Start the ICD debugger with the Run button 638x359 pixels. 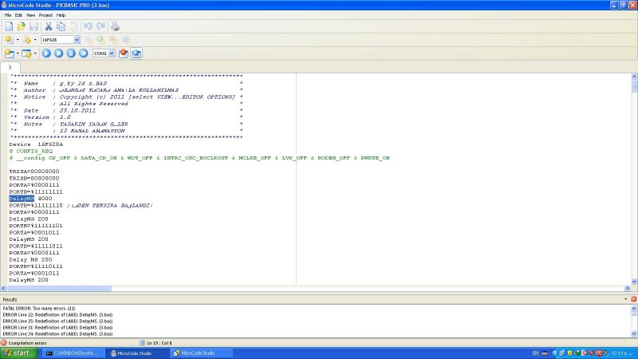[x=46, y=53]
